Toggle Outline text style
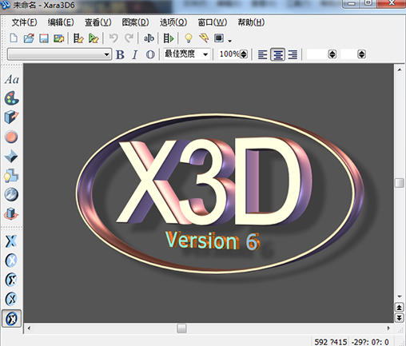The width and height of the screenshot is (406, 346). click(x=150, y=54)
